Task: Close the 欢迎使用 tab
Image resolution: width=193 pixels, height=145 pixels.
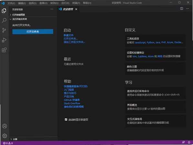Action: (x=76, y=9)
